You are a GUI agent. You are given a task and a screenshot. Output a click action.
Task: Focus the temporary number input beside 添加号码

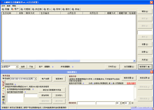point(31,95)
